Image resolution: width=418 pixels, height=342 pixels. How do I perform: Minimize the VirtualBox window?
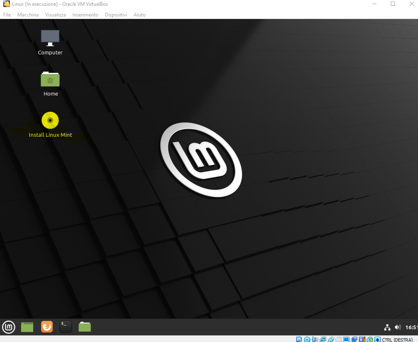374,4
